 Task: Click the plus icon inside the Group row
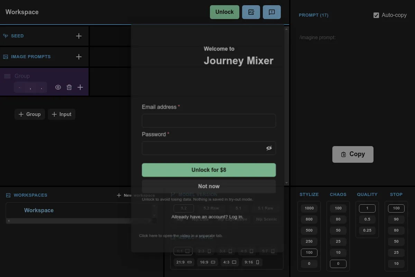coord(80,88)
